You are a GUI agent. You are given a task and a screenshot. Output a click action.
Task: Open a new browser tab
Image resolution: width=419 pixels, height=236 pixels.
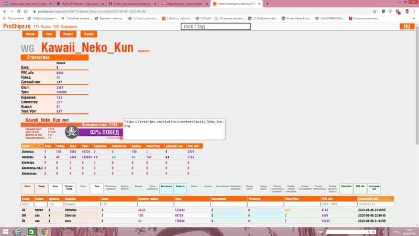(268, 4)
